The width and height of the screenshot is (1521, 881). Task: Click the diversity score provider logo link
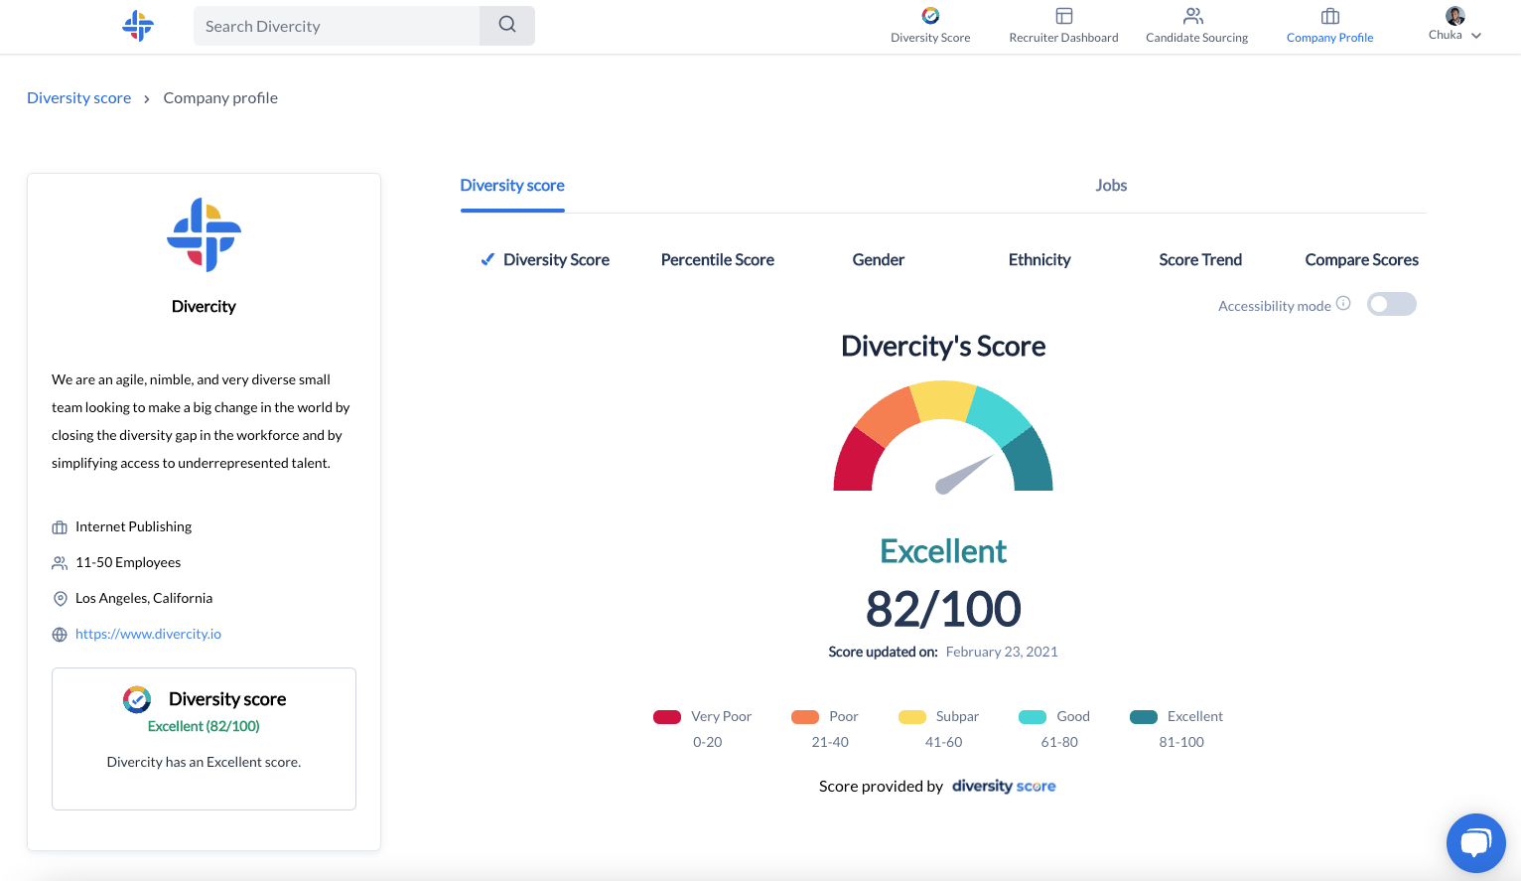[x=1004, y=786]
